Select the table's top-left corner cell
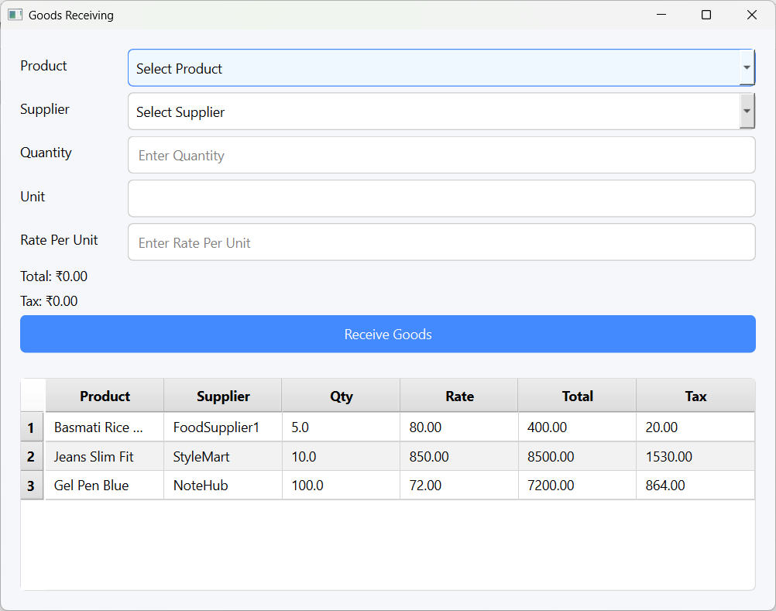Screen dimensions: 776x611 point(33,396)
